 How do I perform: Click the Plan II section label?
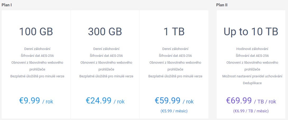tap(222, 5)
